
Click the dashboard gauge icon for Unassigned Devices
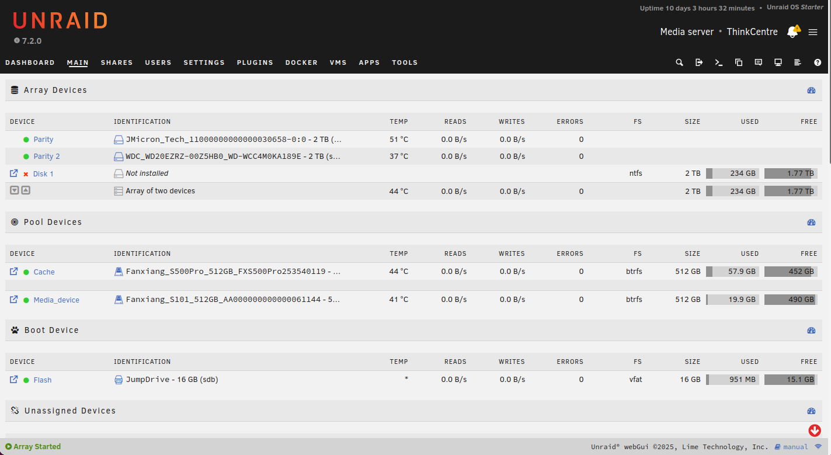[x=811, y=411]
